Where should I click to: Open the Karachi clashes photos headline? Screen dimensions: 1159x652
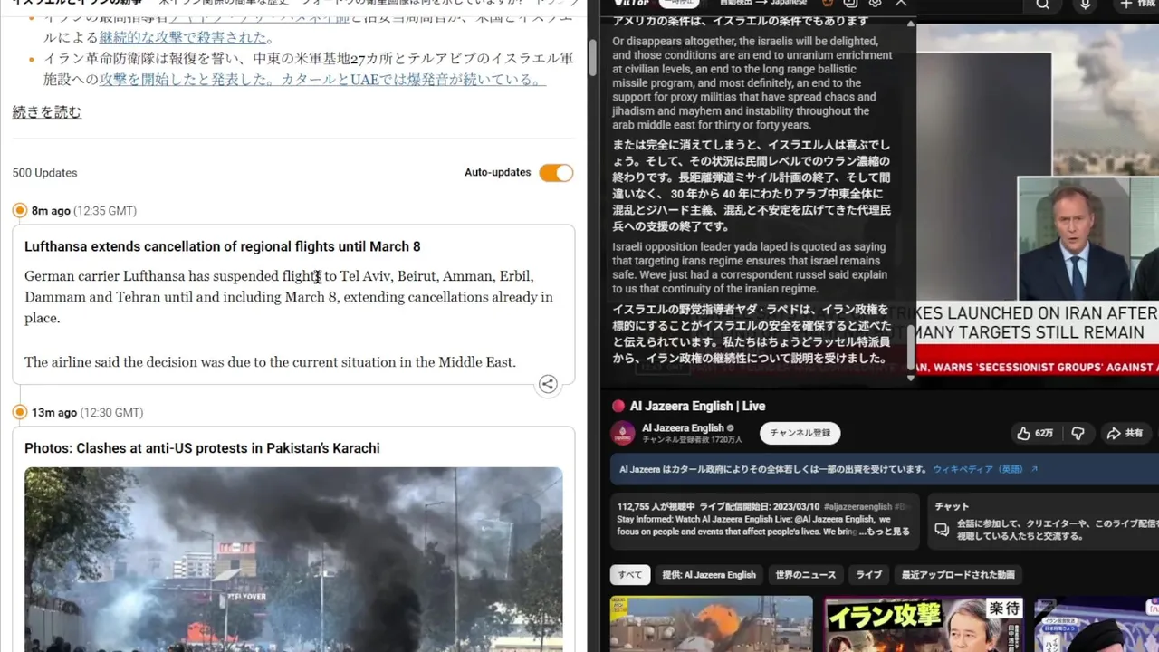point(202,448)
